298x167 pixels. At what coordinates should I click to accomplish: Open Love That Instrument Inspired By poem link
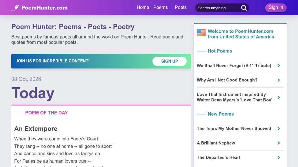(235, 97)
